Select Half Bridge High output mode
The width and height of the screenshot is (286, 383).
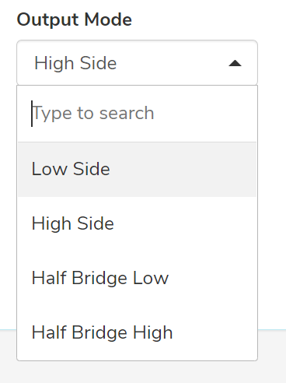click(x=137, y=332)
